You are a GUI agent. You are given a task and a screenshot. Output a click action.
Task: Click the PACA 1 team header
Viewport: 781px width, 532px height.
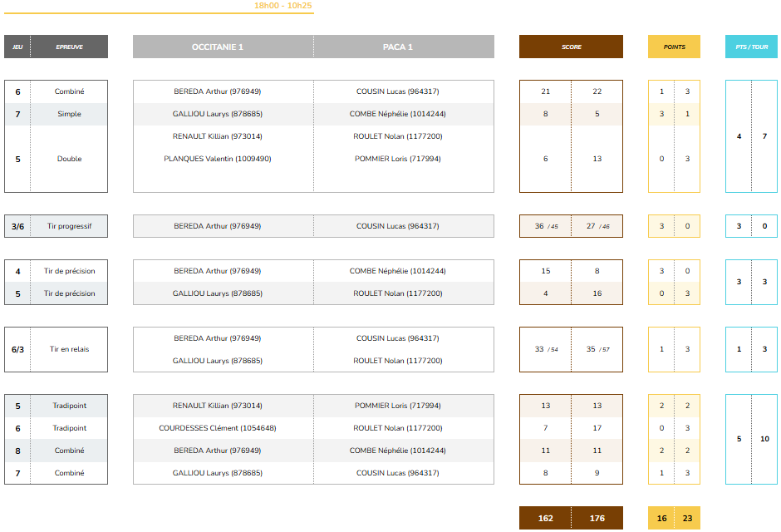coord(398,47)
